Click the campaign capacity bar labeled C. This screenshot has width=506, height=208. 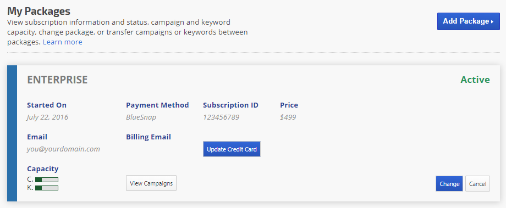click(46, 179)
